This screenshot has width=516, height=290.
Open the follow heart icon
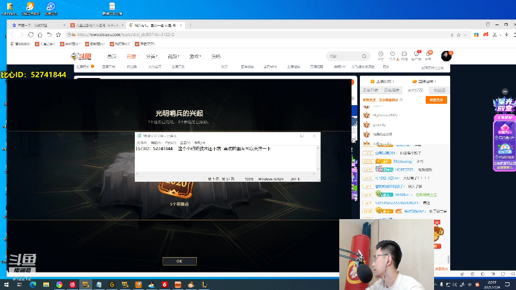click(x=393, y=55)
